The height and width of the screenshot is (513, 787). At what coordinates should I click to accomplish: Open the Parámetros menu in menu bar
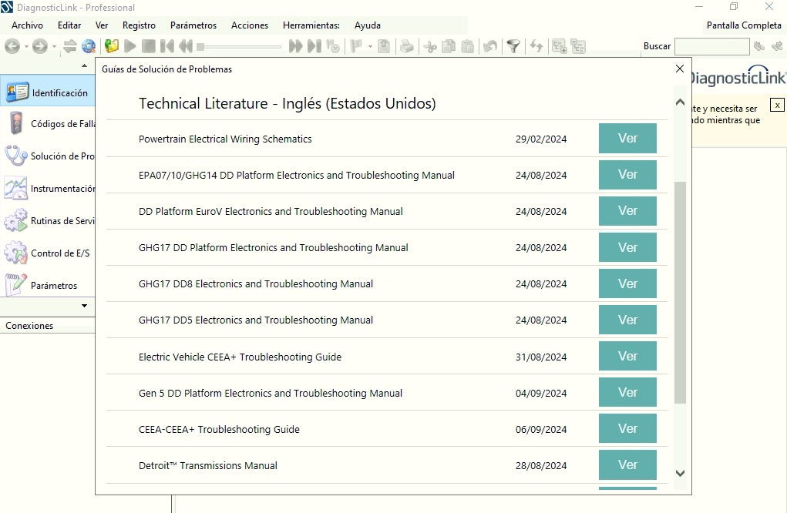[x=193, y=25]
